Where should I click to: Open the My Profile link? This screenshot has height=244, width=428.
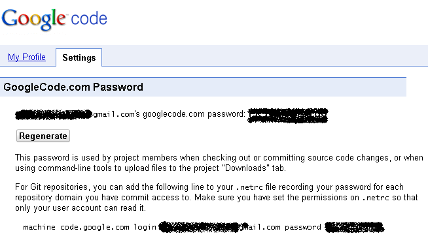27,57
